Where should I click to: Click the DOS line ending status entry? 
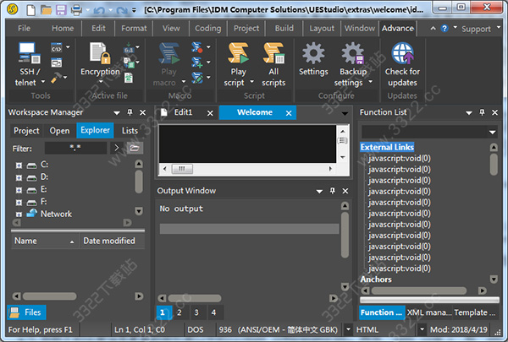[x=196, y=329]
